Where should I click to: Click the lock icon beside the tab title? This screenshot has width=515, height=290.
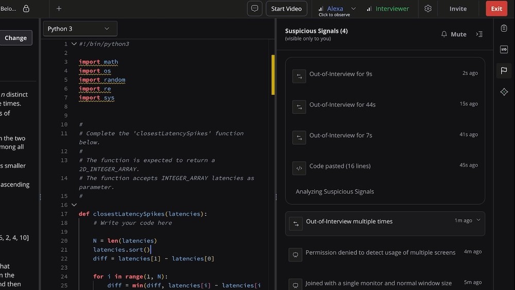[x=26, y=9]
